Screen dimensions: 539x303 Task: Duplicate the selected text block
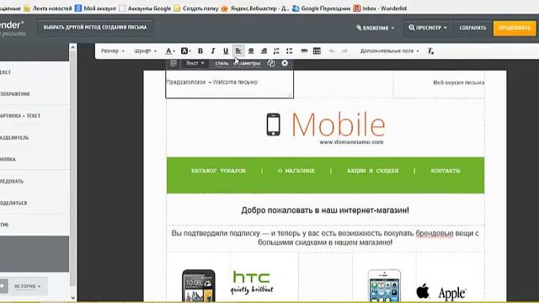tap(271, 63)
